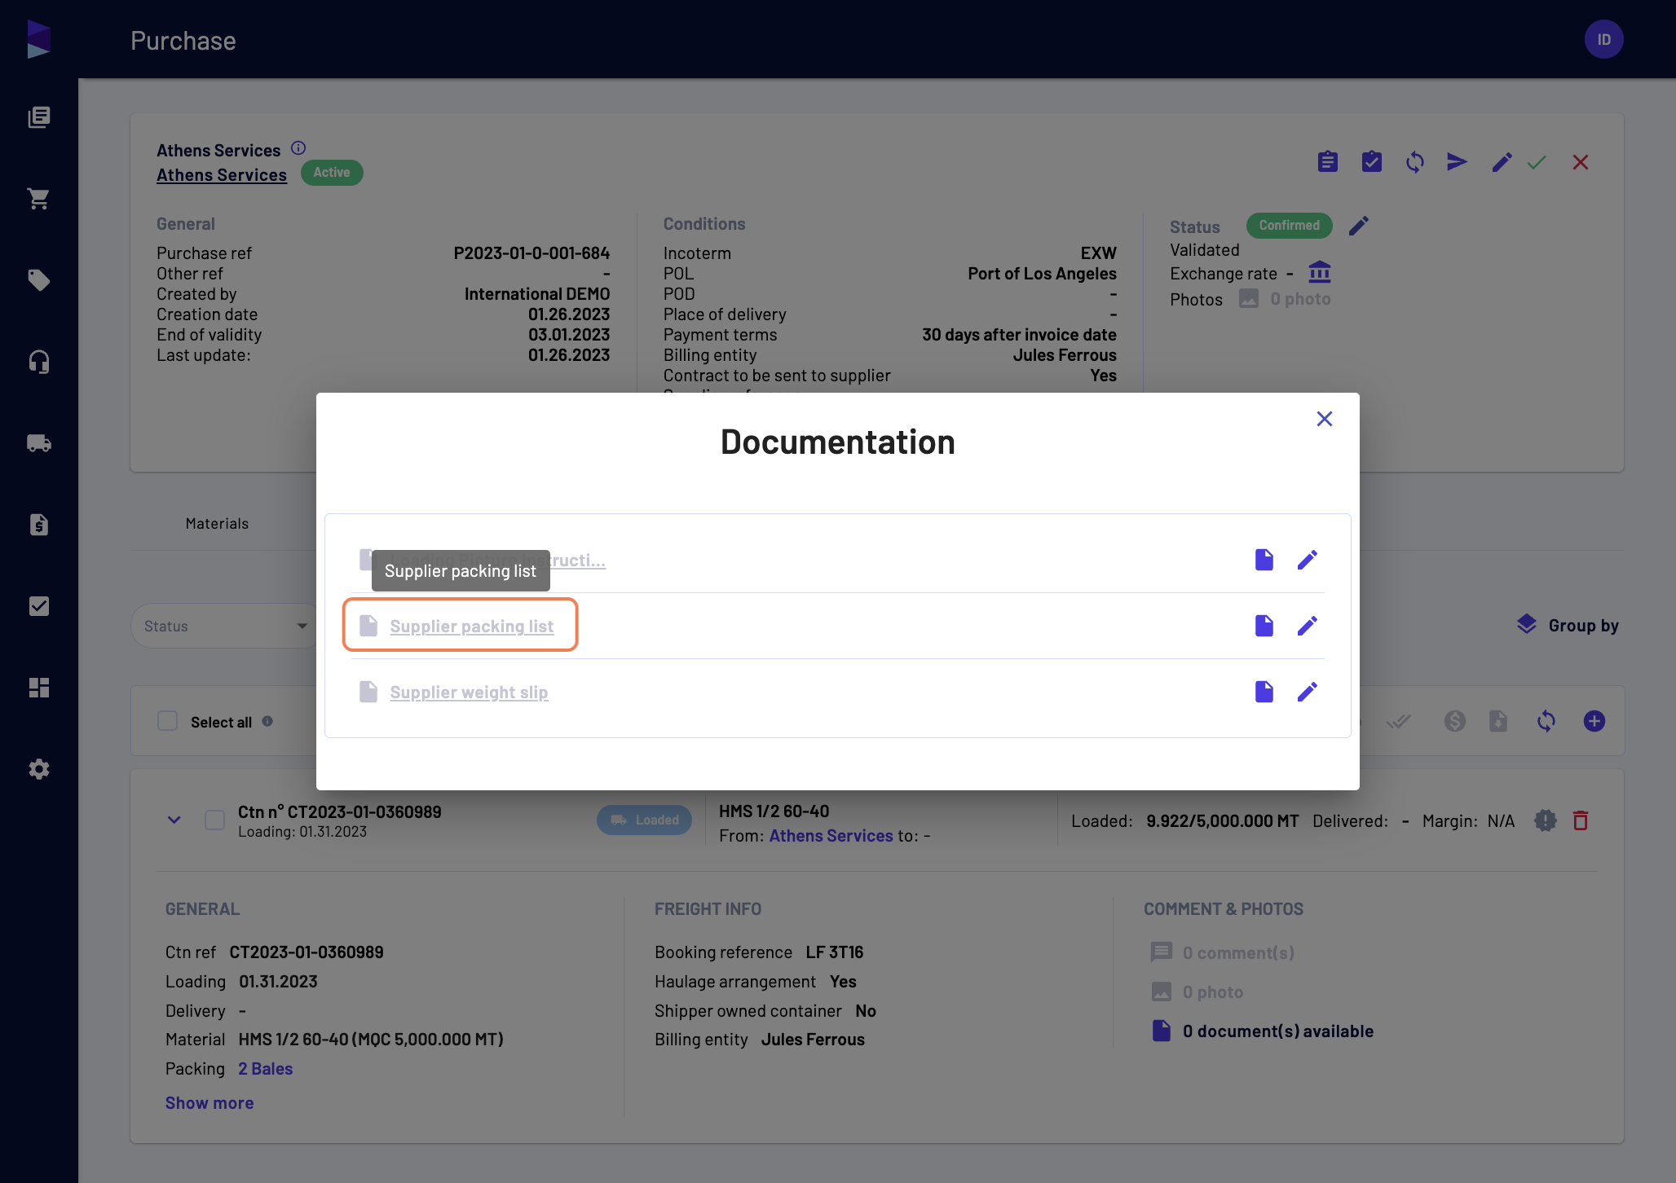The width and height of the screenshot is (1676, 1183).
Task: View file for Supplier weight slip
Action: (x=1264, y=692)
